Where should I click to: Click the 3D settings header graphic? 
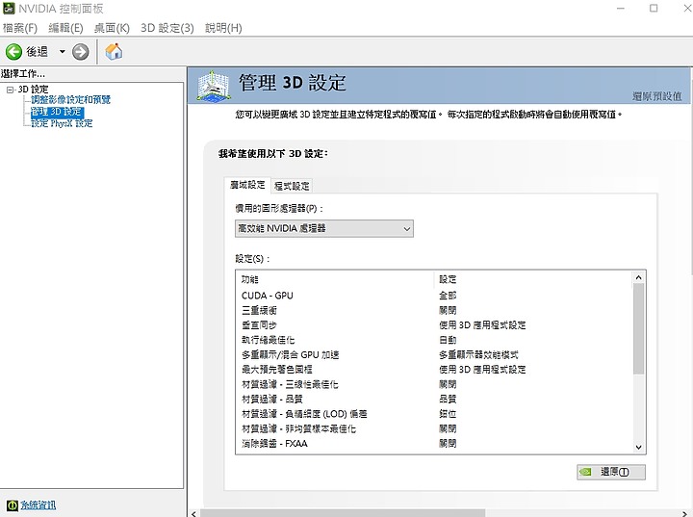coord(214,86)
